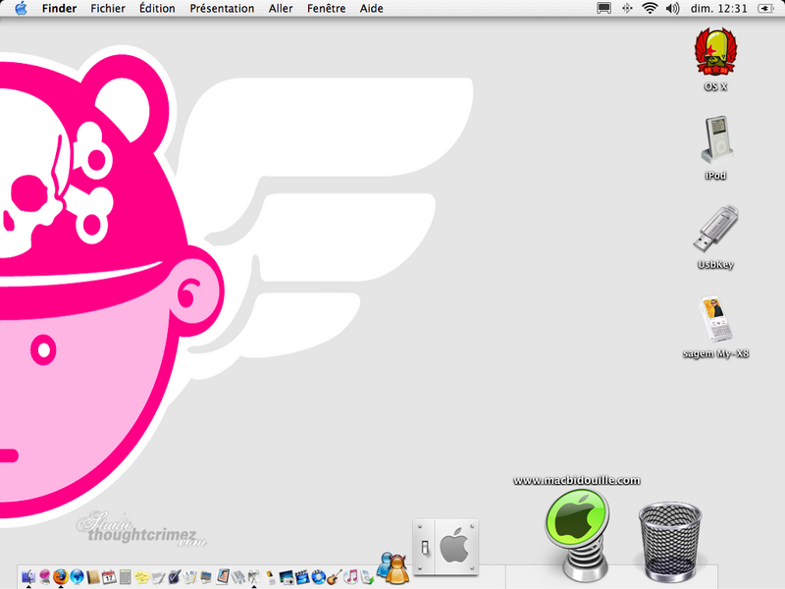Image resolution: width=785 pixels, height=589 pixels.
Task: Click the Wi-Fi AirPort status icon
Action: tap(650, 9)
